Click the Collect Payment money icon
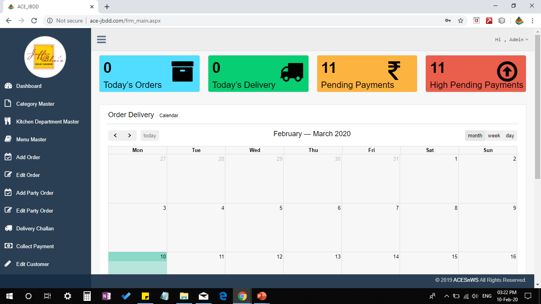 (x=8, y=246)
